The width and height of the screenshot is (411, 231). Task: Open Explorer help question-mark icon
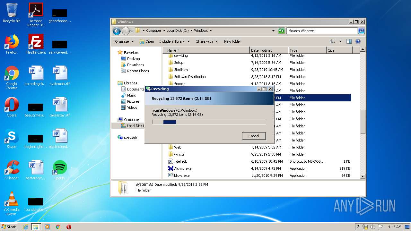click(358, 41)
